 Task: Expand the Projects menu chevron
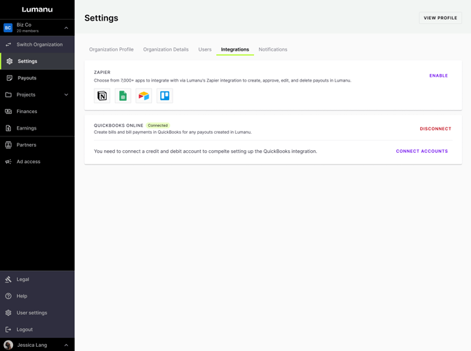66,95
